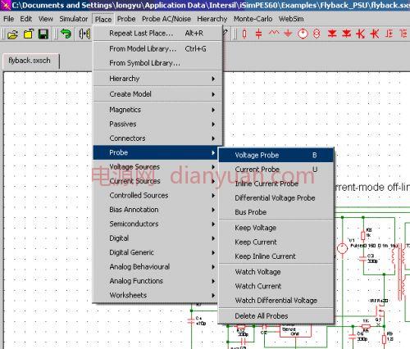Viewport: 410px width, 349px height.
Task: Switch to the flyback.sxsch tab
Action: 30,61
